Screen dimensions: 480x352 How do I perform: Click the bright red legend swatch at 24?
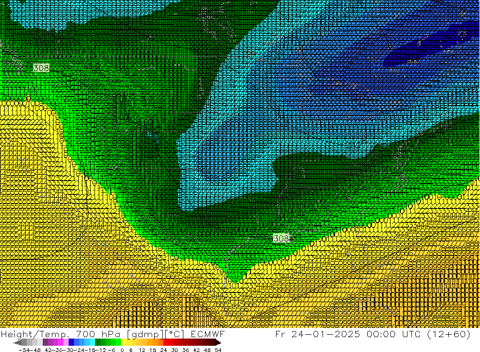tap(166, 342)
